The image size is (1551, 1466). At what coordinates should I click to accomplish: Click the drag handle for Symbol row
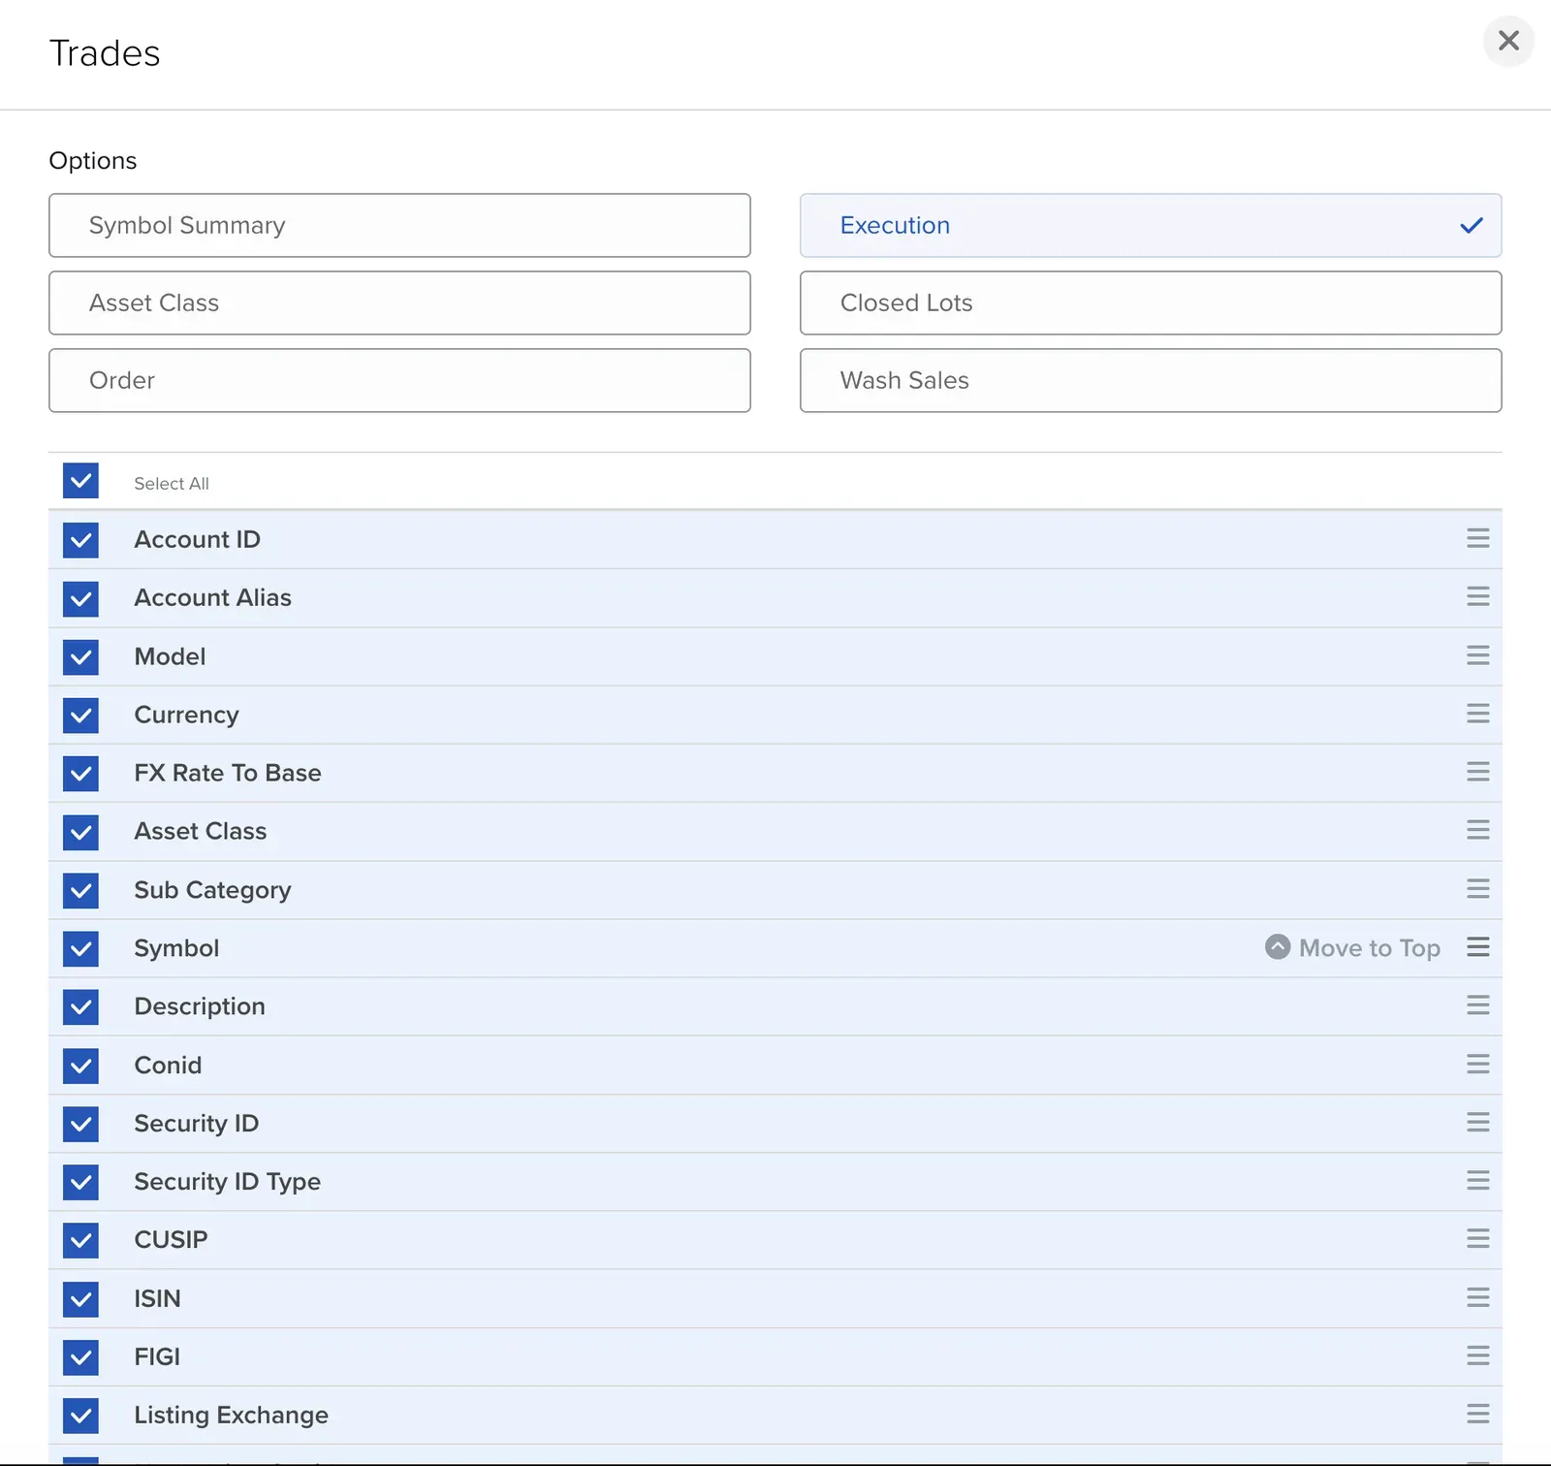[1477, 947]
